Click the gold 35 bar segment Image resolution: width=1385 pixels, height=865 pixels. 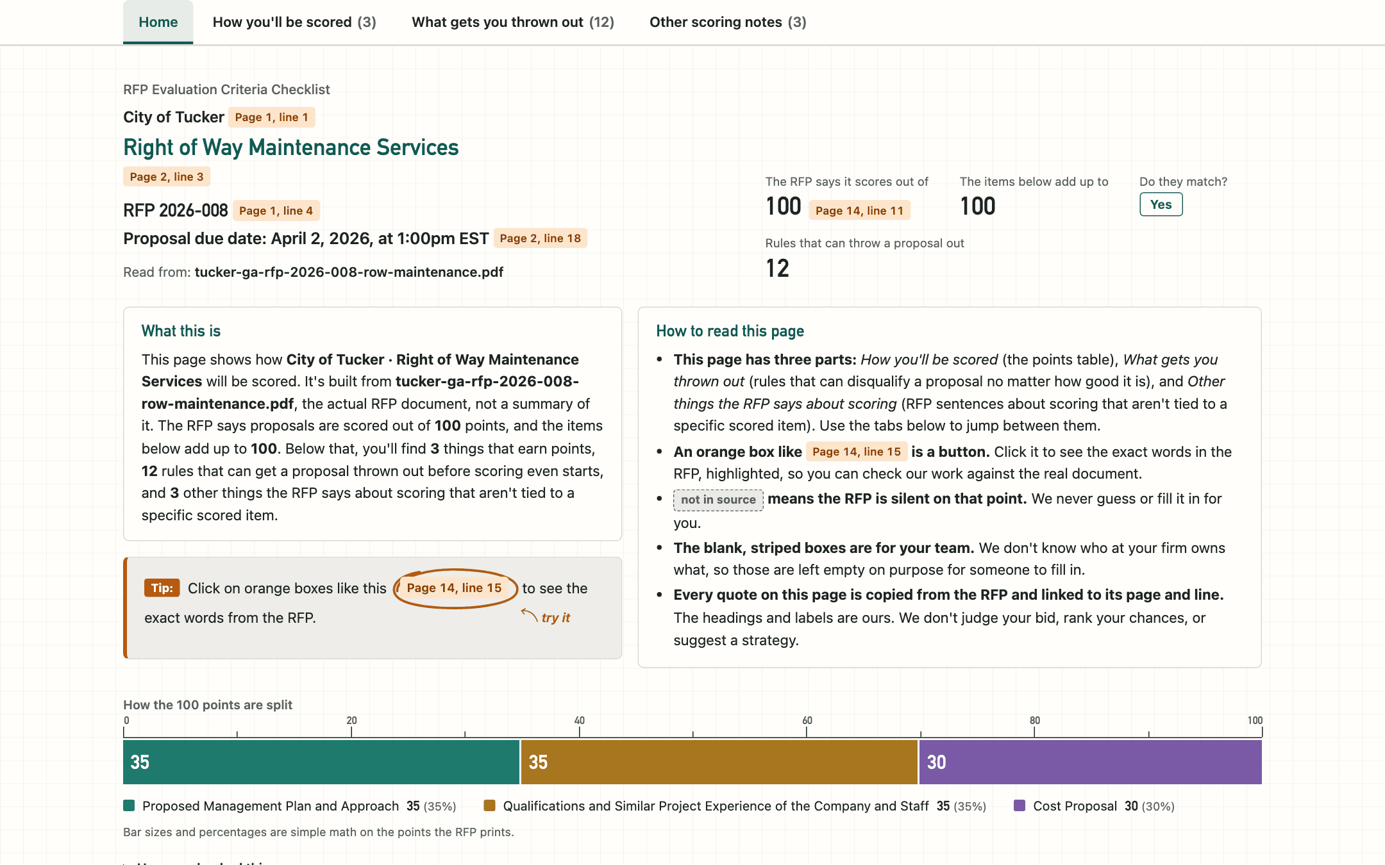(x=719, y=762)
